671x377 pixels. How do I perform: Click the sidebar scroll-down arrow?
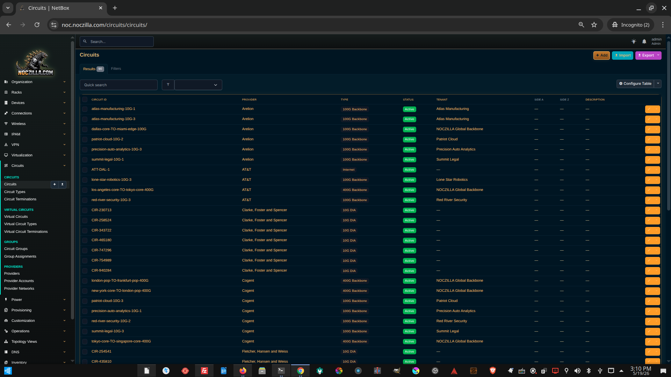pos(72,361)
